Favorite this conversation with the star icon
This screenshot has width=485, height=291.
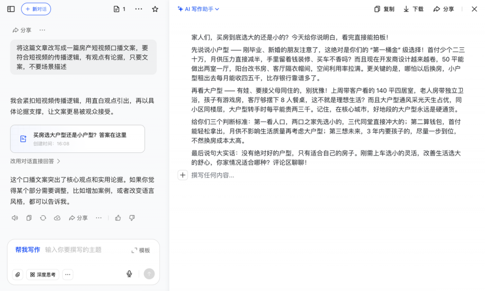tap(155, 9)
